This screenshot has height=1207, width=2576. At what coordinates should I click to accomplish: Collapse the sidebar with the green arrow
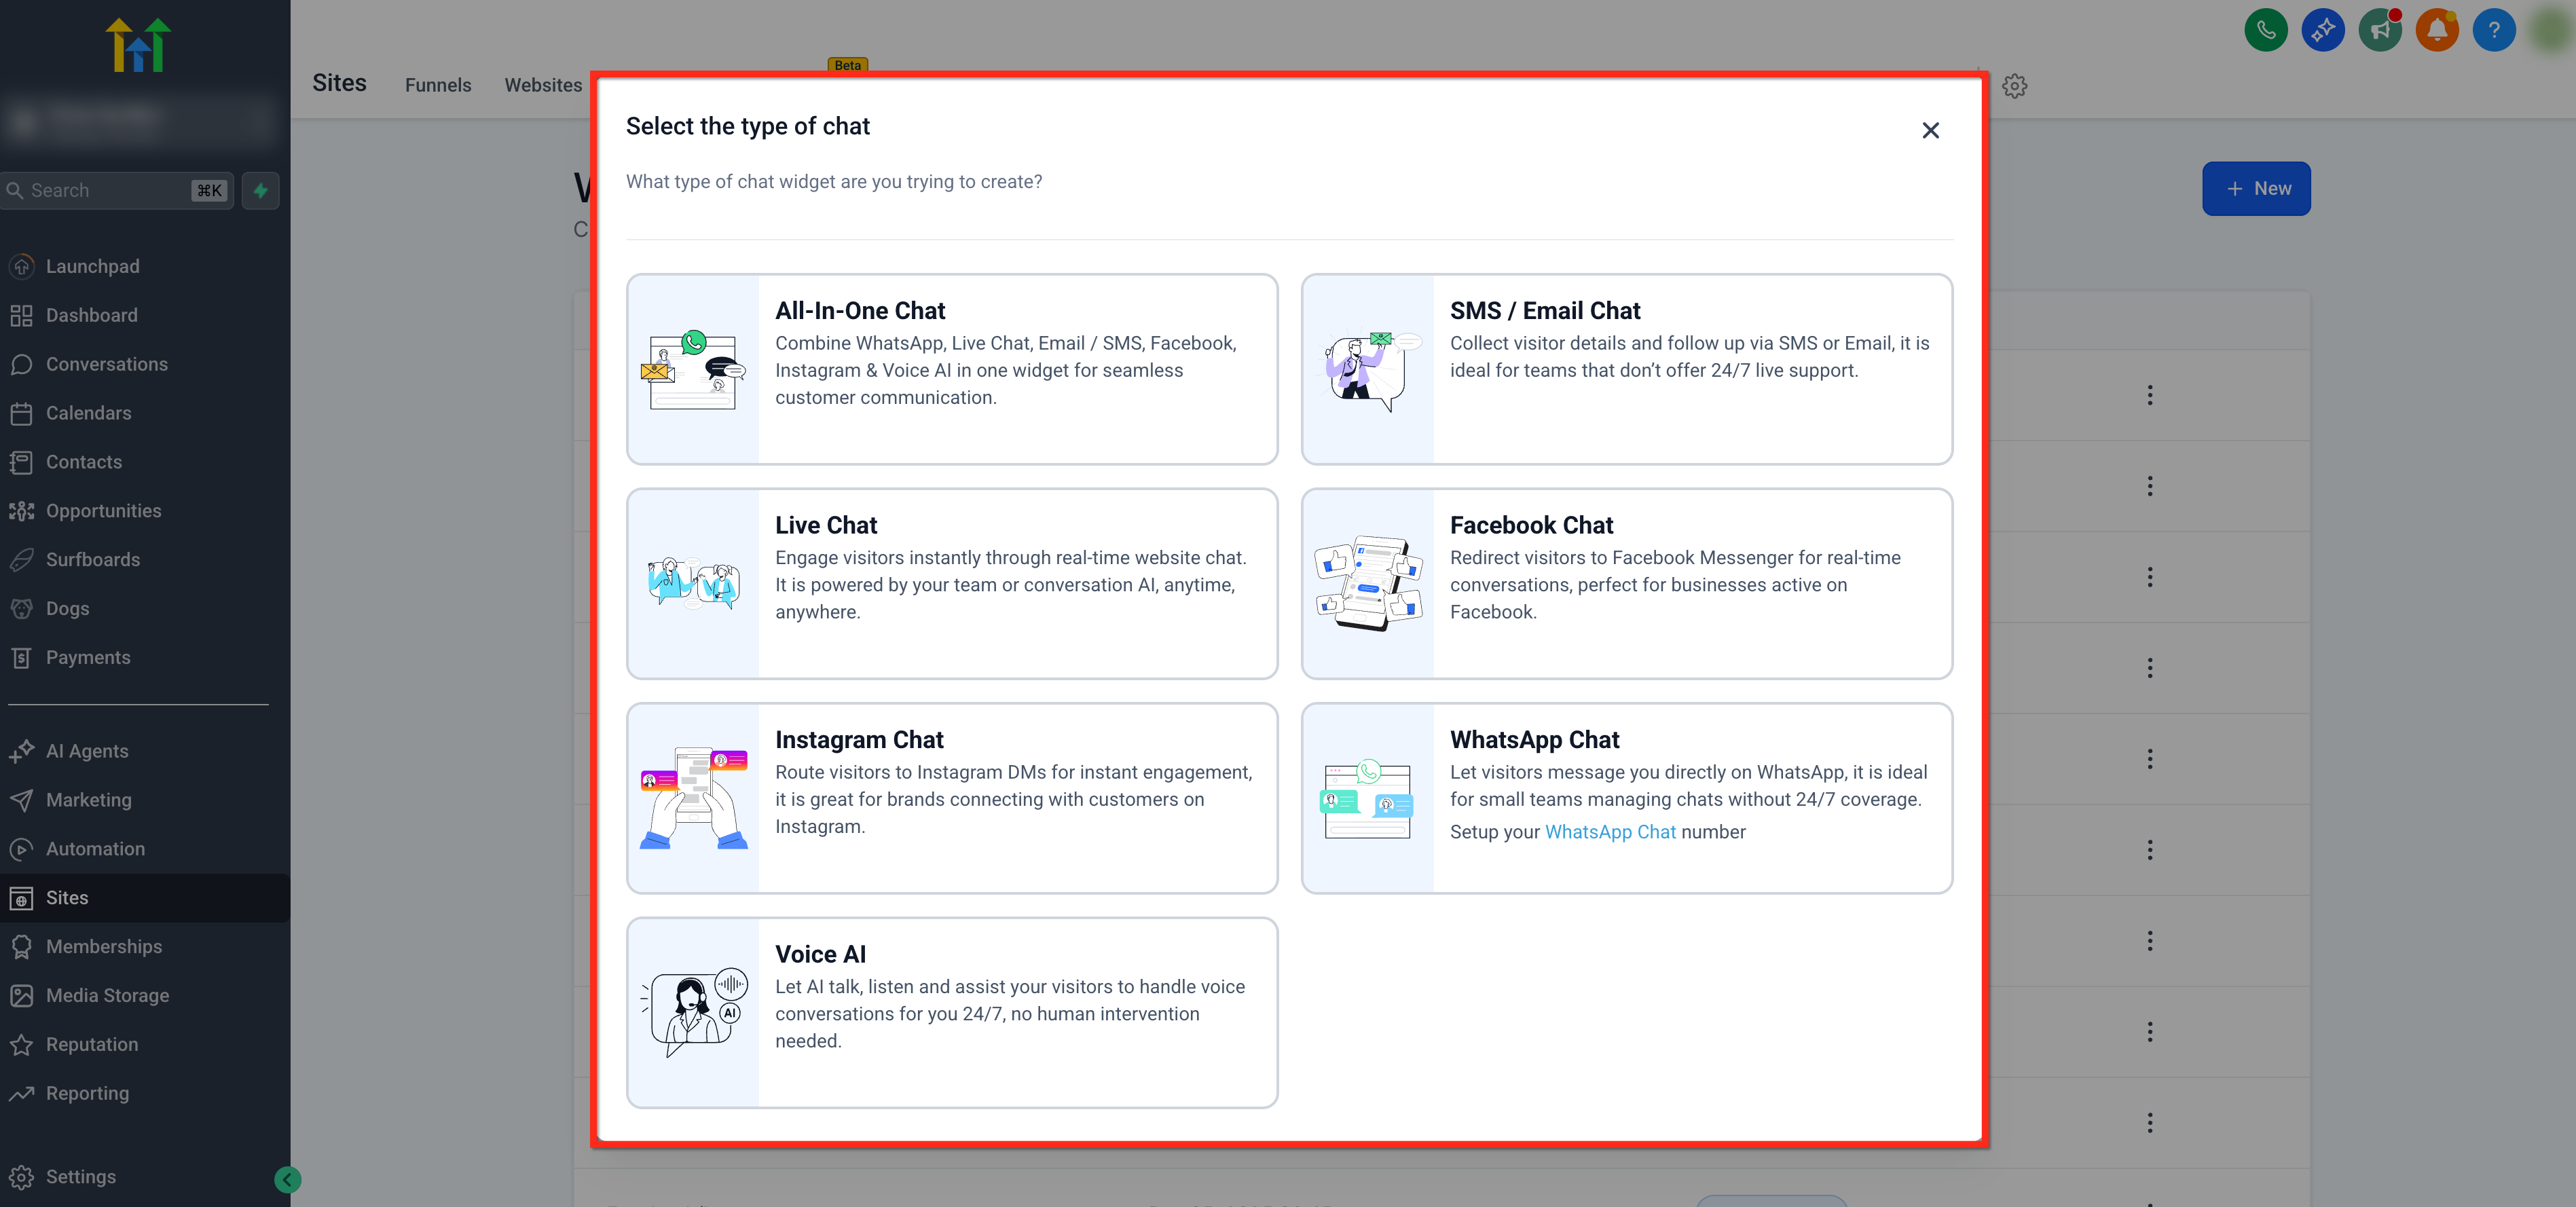(287, 1179)
